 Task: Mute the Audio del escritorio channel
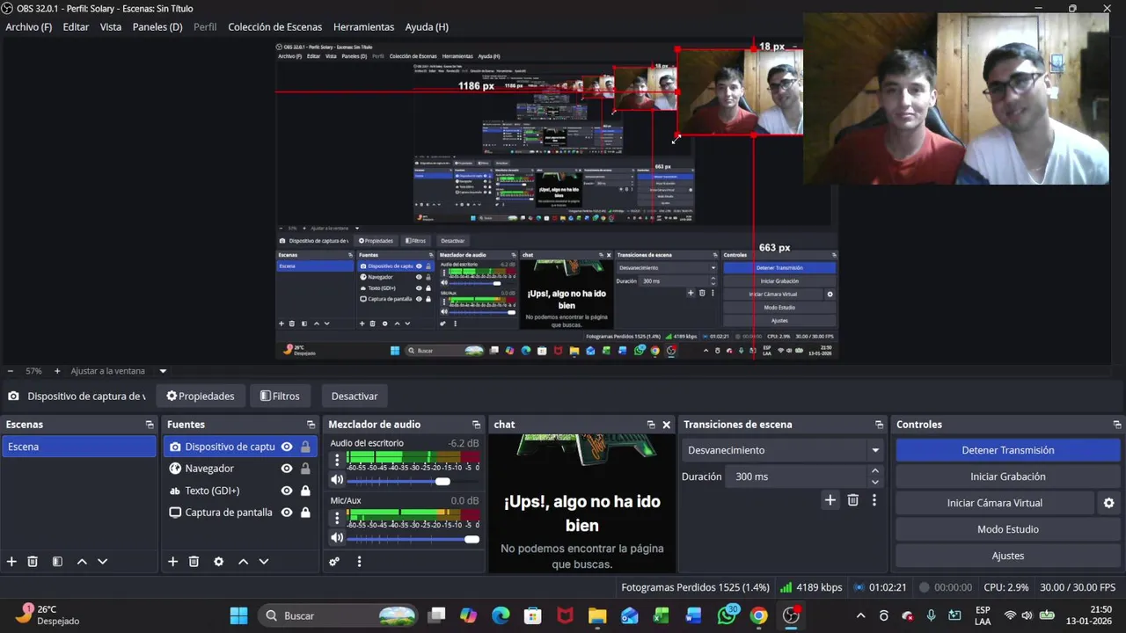(x=337, y=480)
